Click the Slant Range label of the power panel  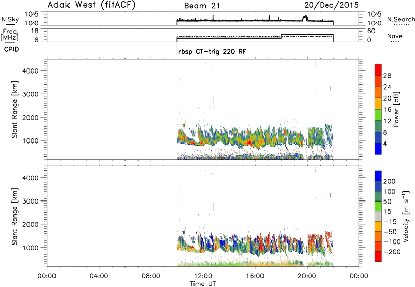(15, 109)
